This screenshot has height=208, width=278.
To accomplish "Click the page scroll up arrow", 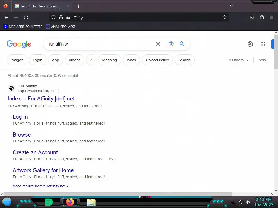I will coord(276,32).
